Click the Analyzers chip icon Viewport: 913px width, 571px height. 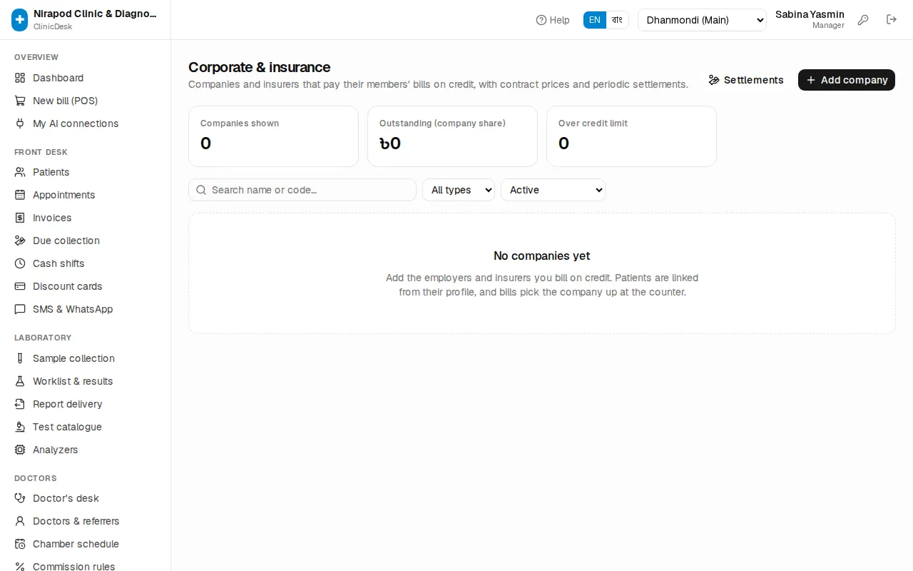(20, 450)
